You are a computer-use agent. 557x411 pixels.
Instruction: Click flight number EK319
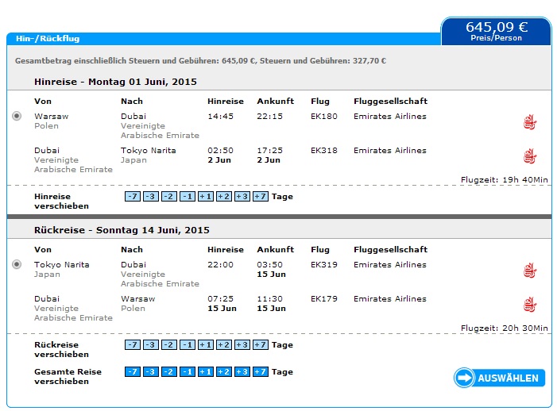tap(324, 264)
